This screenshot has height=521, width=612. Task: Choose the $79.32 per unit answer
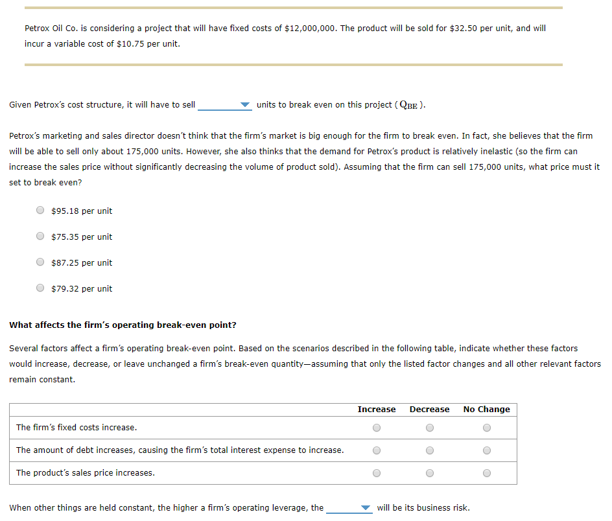tap(40, 288)
